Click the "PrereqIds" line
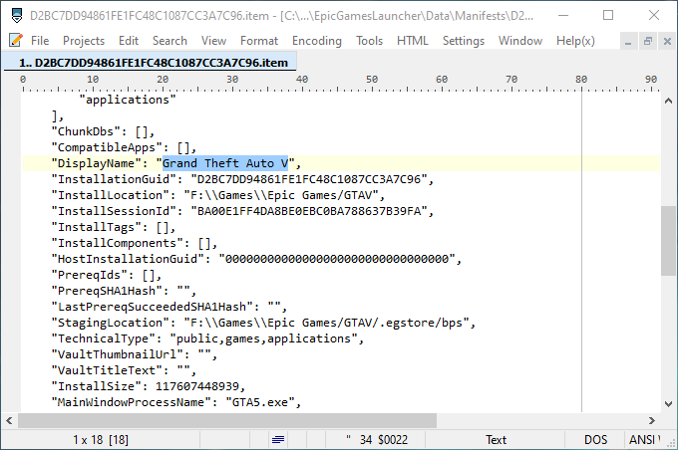Image resolution: width=678 pixels, height=450 pixels. 107,275
